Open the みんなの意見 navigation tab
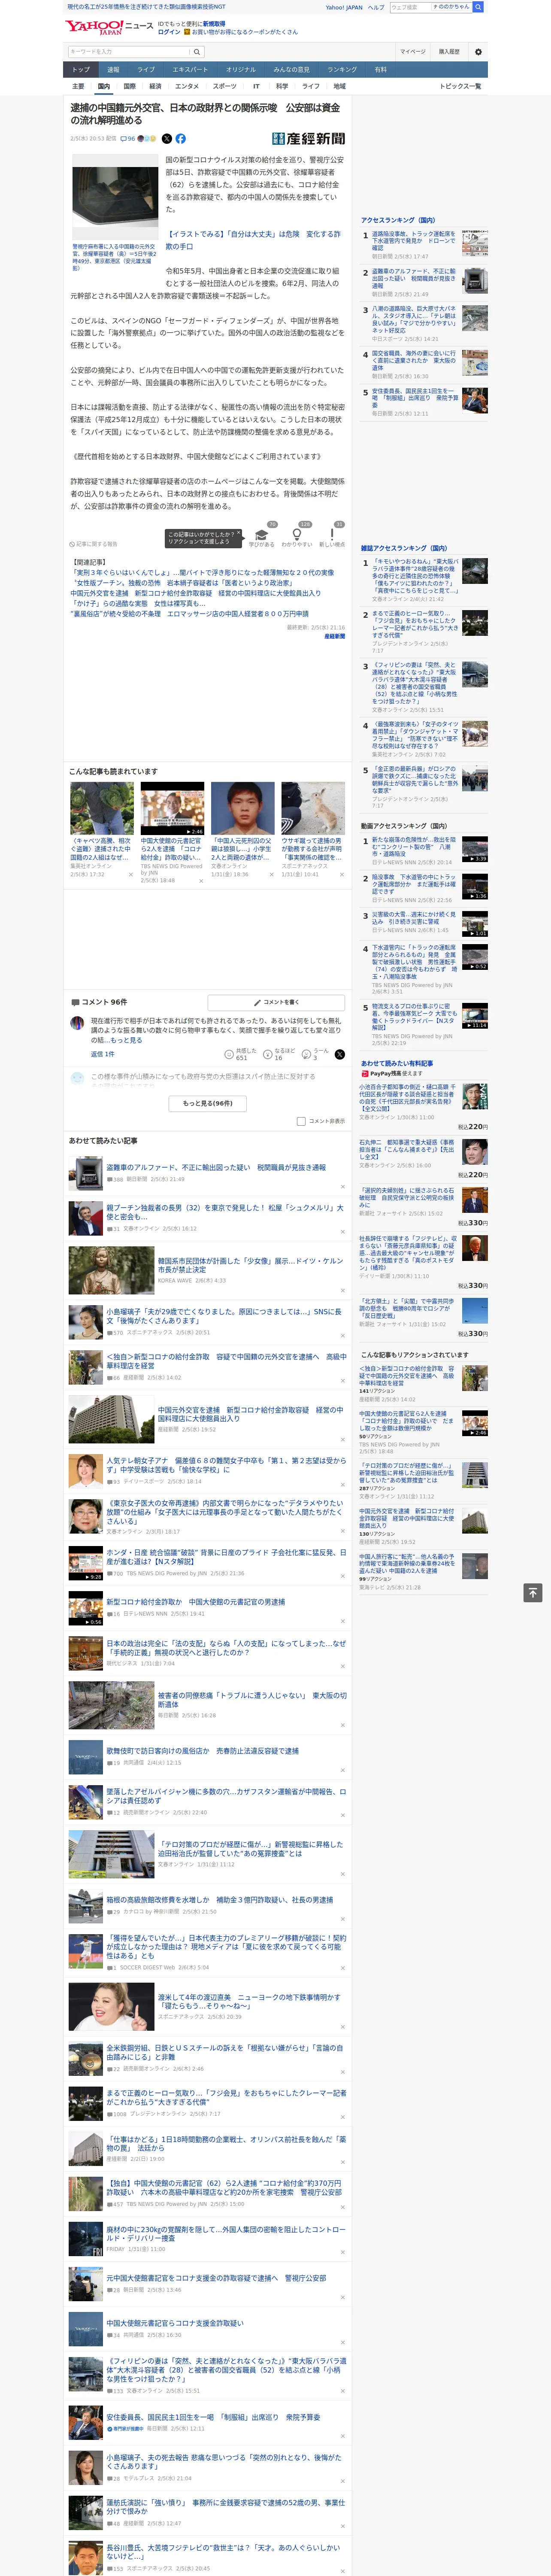 (x=291, y=70)
